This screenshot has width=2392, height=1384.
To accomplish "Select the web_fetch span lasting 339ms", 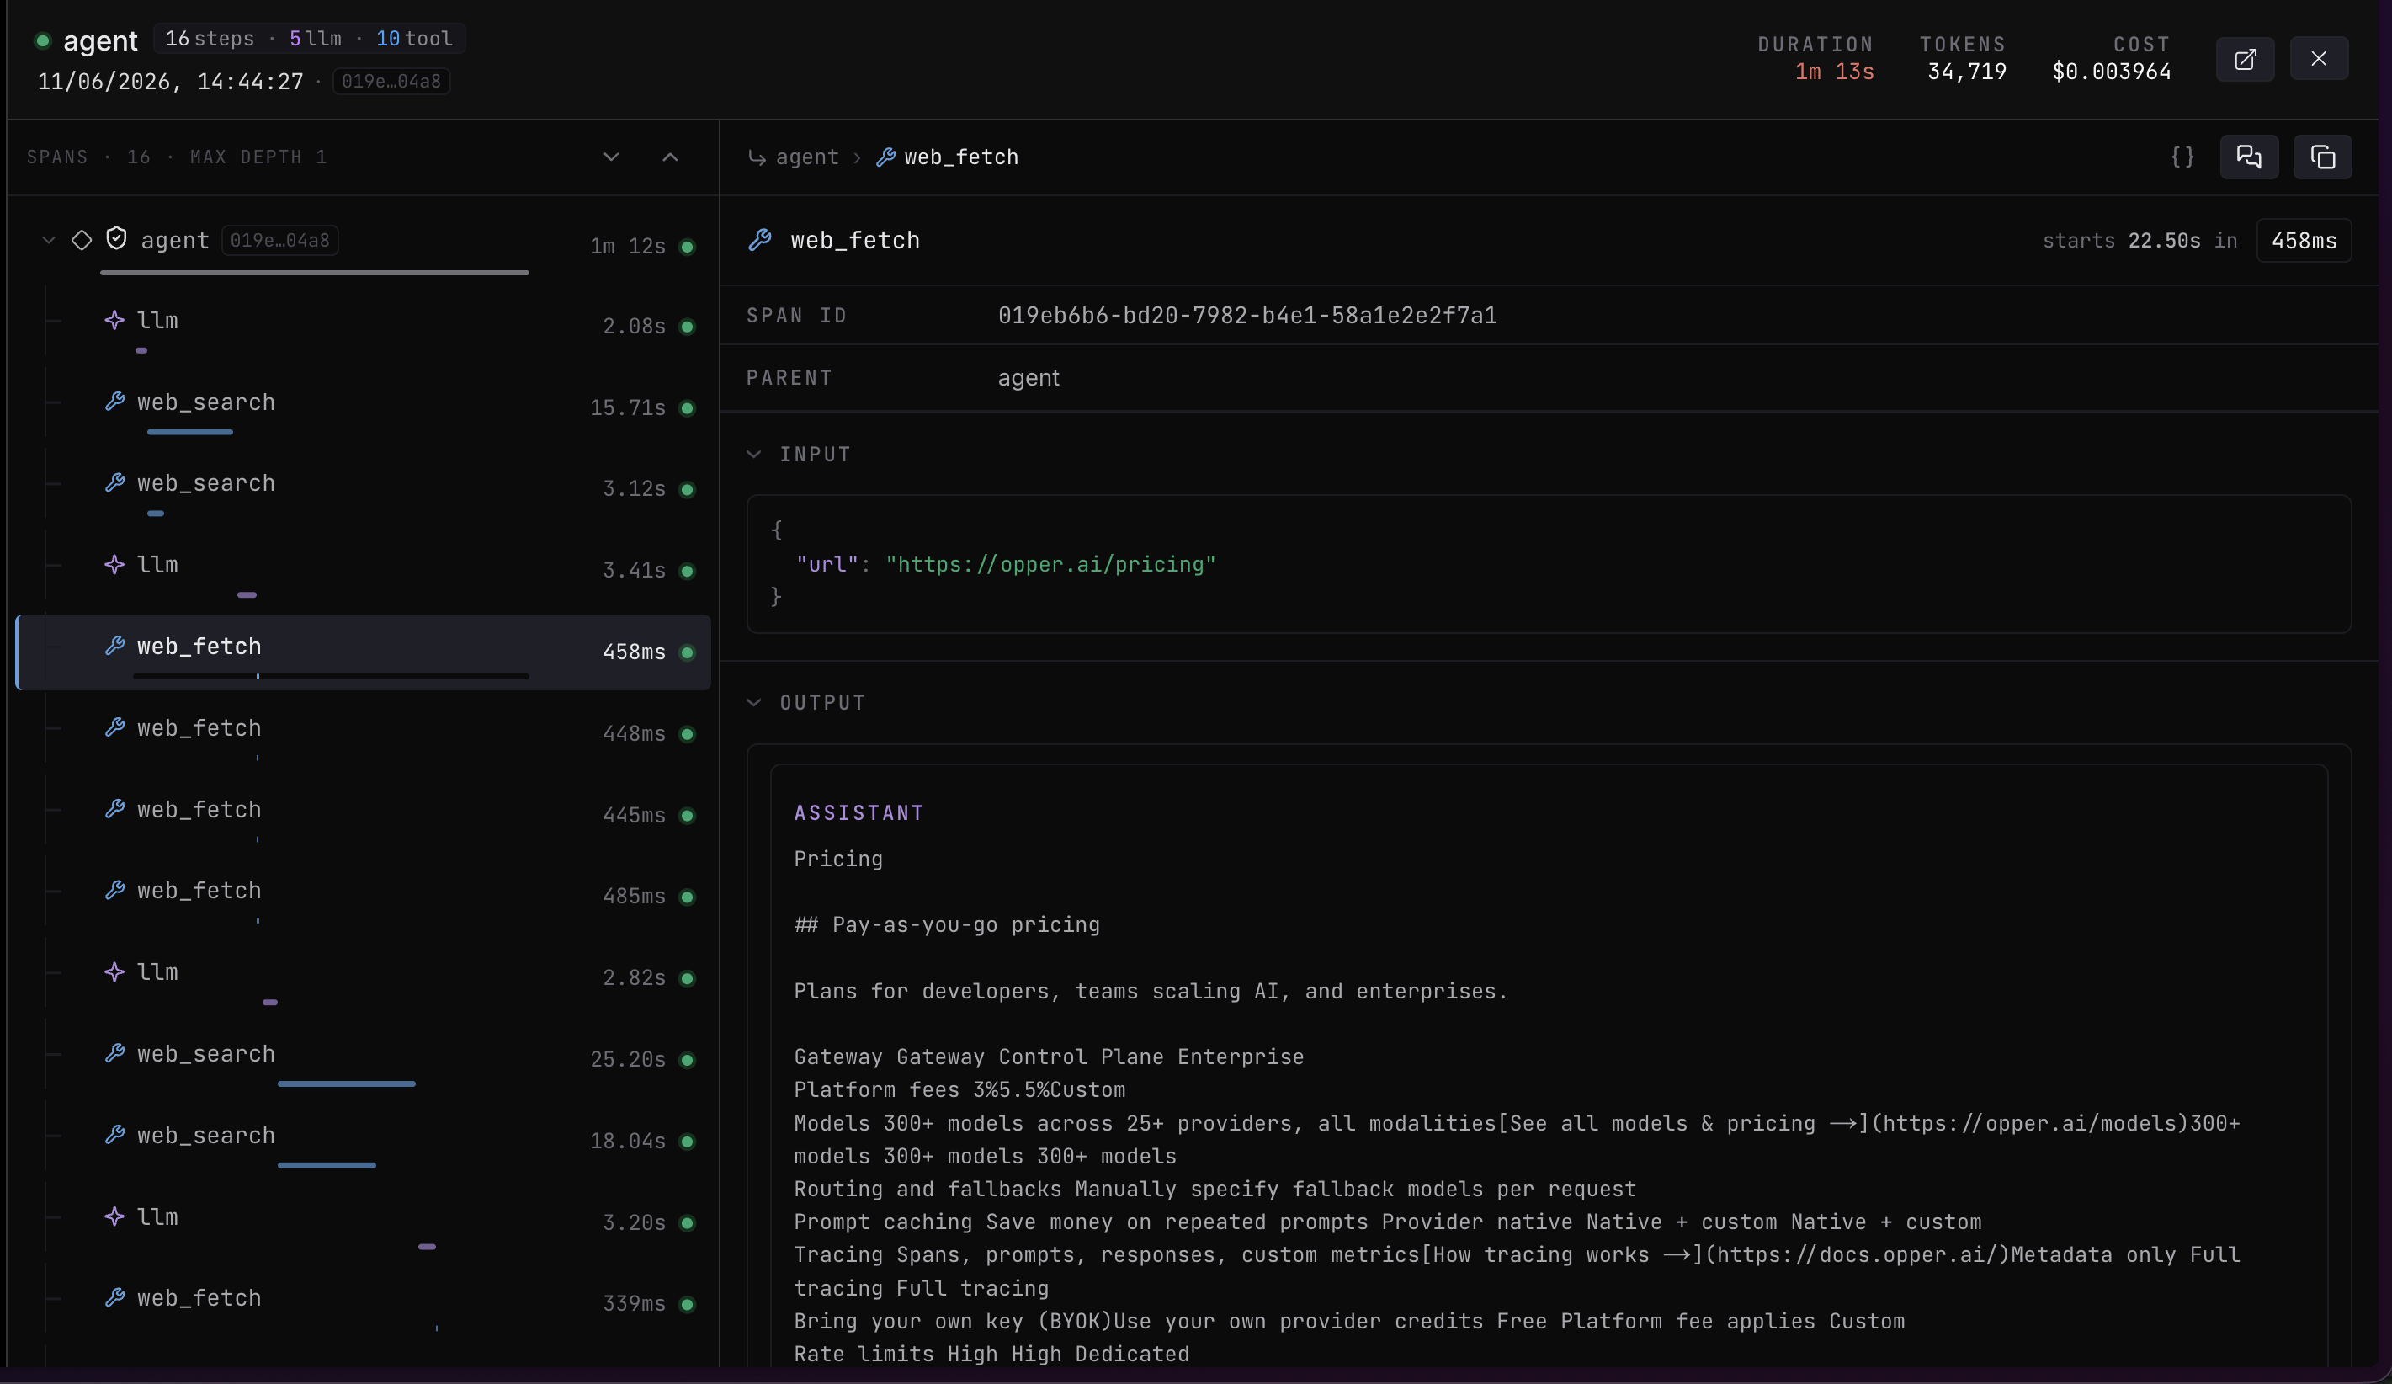I will 364,1303.
